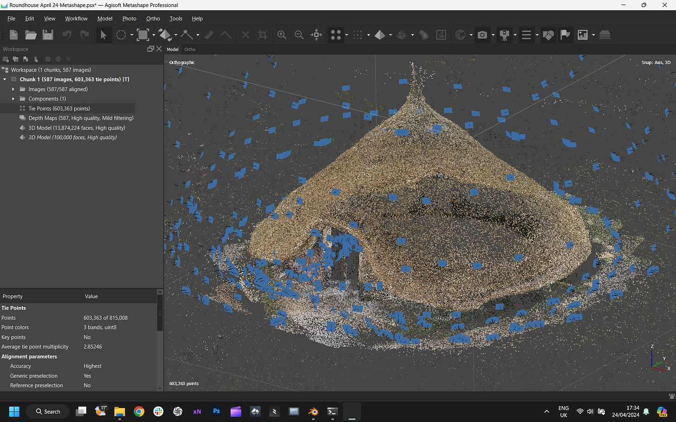676x422 pixels.
Task: Open Windows Start menu
Action: point(14,411)
